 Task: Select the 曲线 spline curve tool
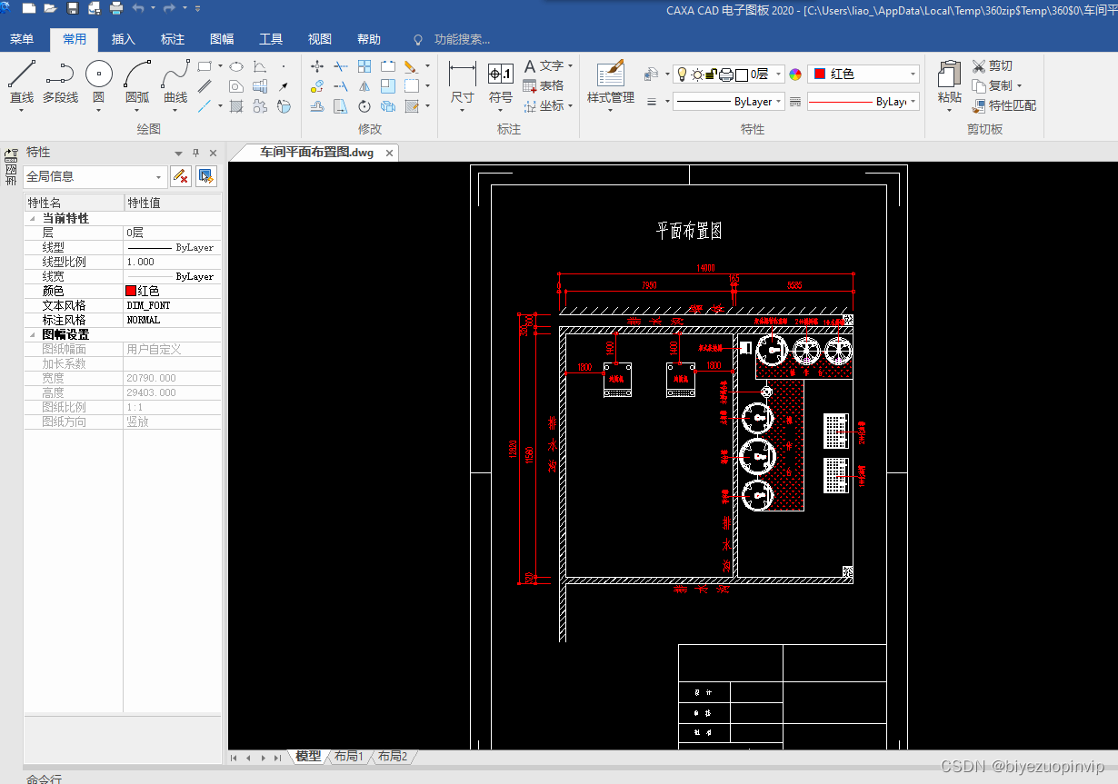pos(175,83)
